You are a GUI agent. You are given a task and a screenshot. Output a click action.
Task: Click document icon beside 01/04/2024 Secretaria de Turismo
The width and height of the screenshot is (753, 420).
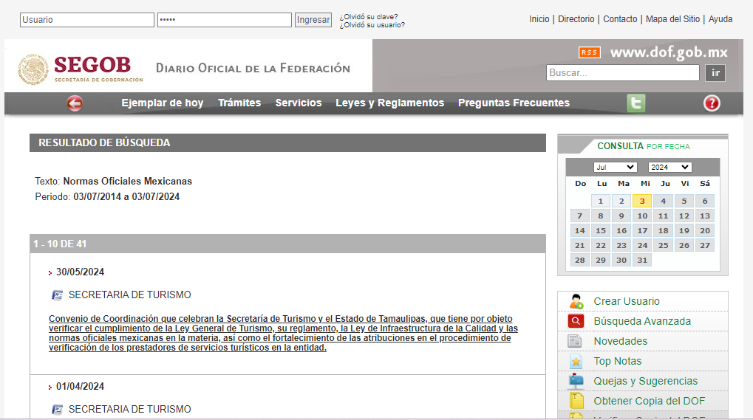[57, 410]
